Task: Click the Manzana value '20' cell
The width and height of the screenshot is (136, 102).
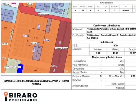Action: (83, 10)
